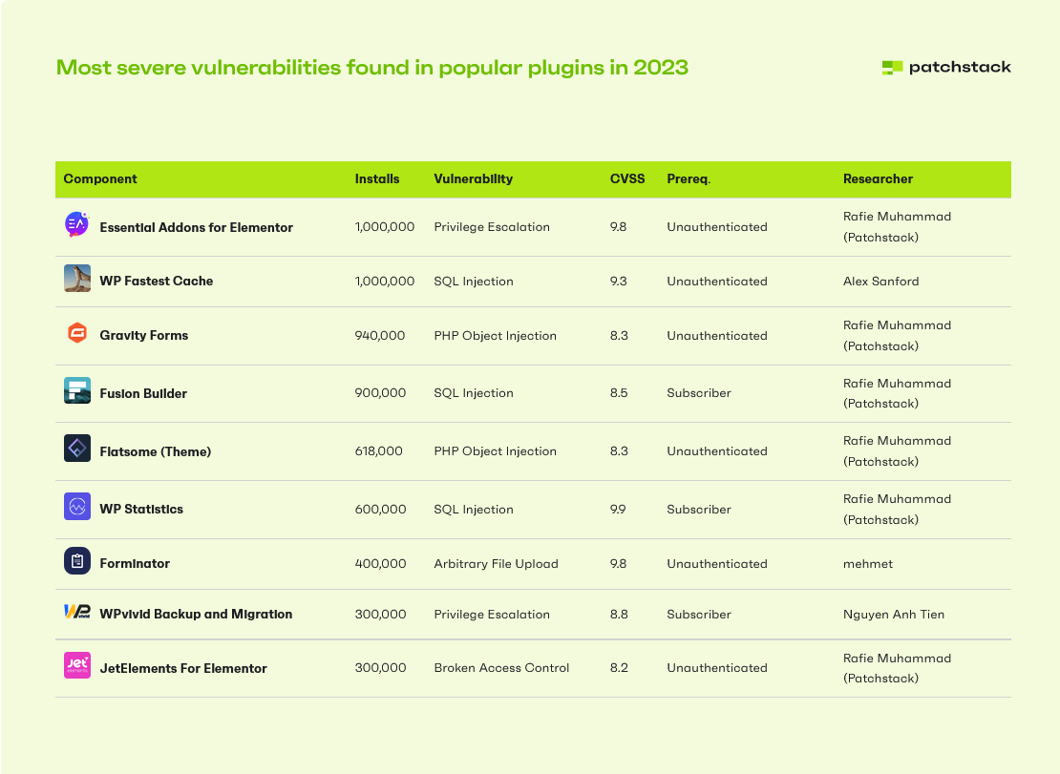This screenshot has width=1060, height=774.
Task: Click the Patchstack logo at top right
Action: [x=946, y=68]
